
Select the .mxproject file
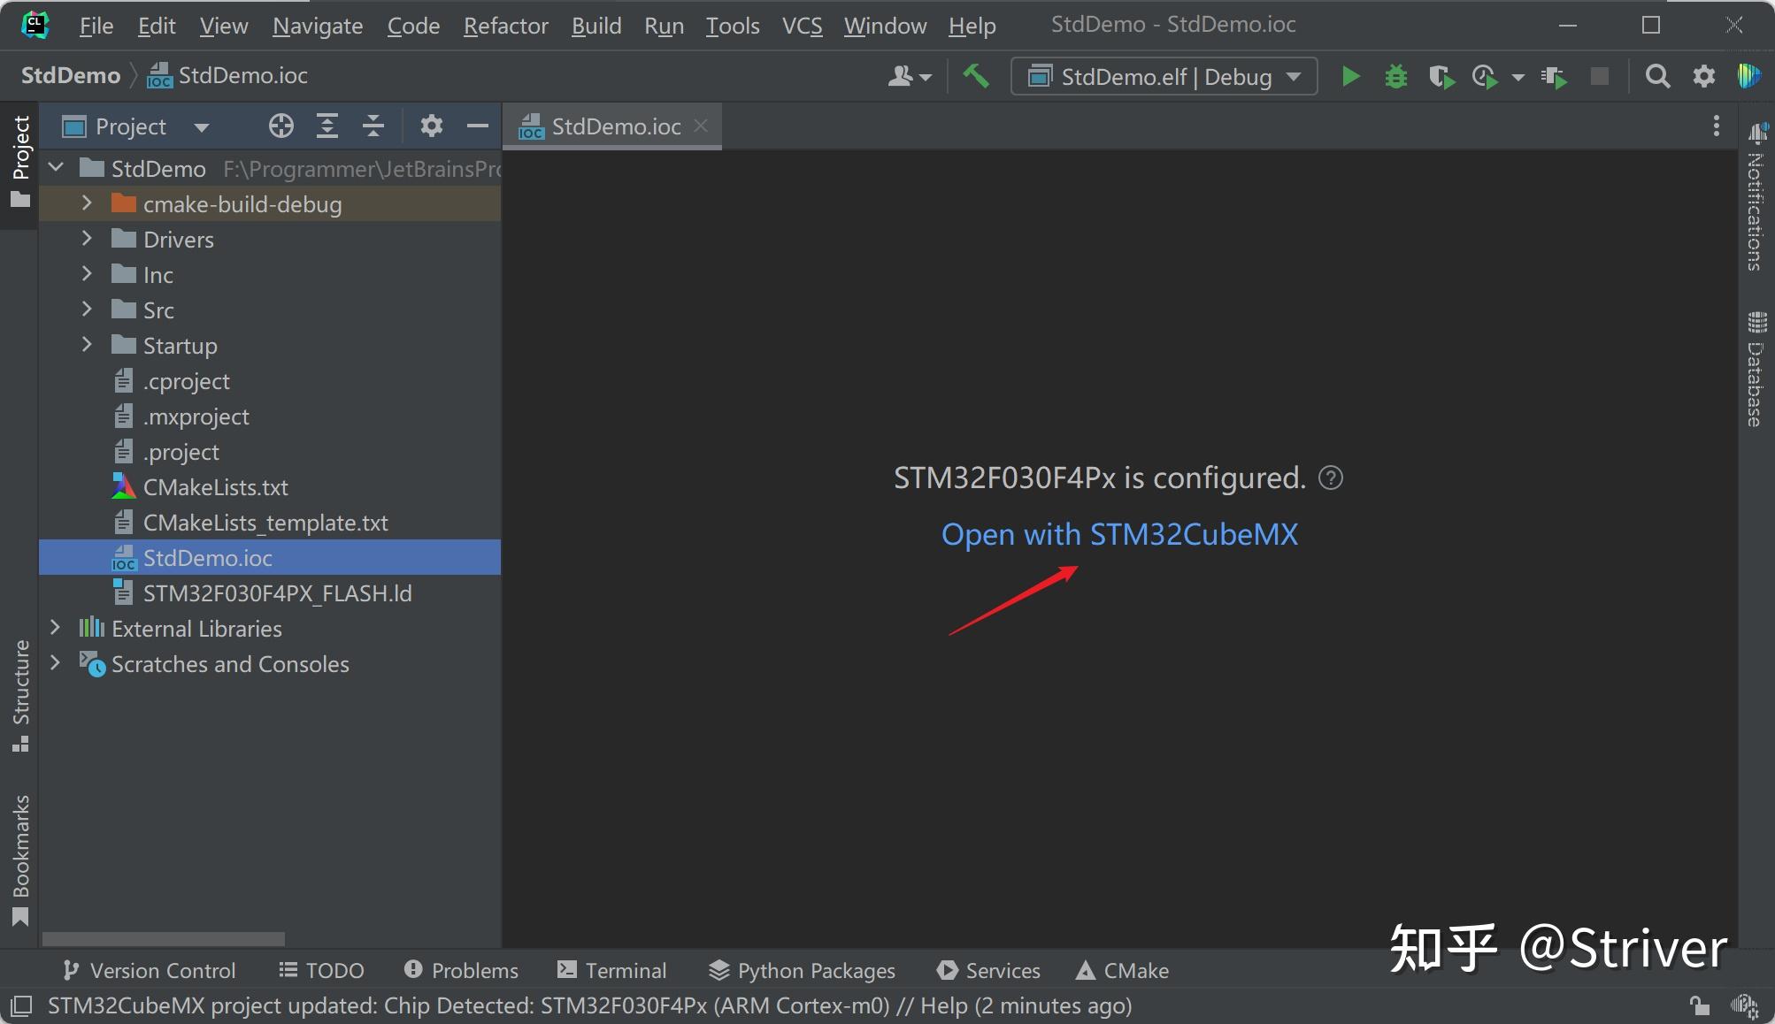(x=270, y=416)
